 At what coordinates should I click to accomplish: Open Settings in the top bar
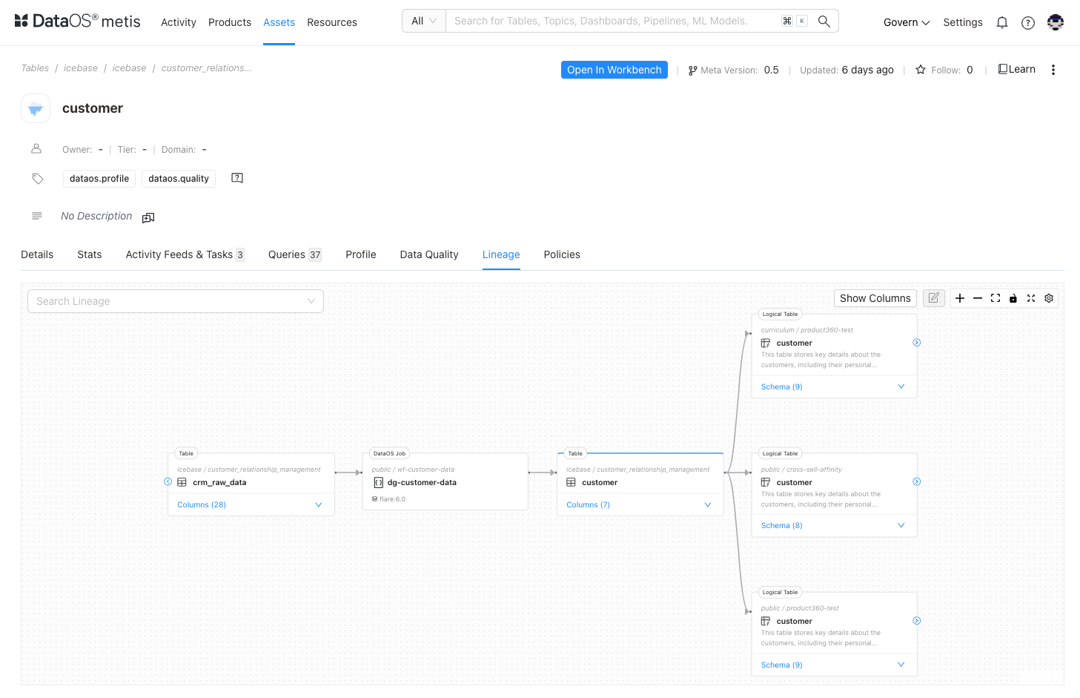click(x=963, y=23)
